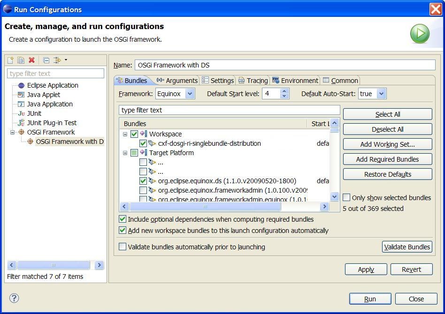Click the help question mark icon

click(14, 299)
